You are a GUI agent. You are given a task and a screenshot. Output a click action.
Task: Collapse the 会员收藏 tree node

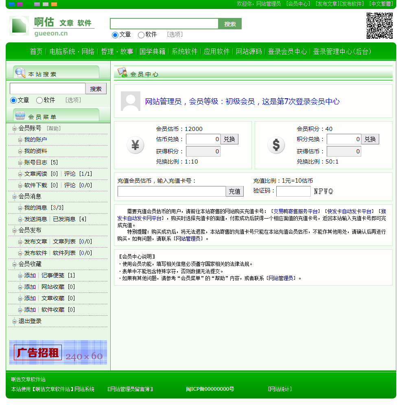point(14,264)
